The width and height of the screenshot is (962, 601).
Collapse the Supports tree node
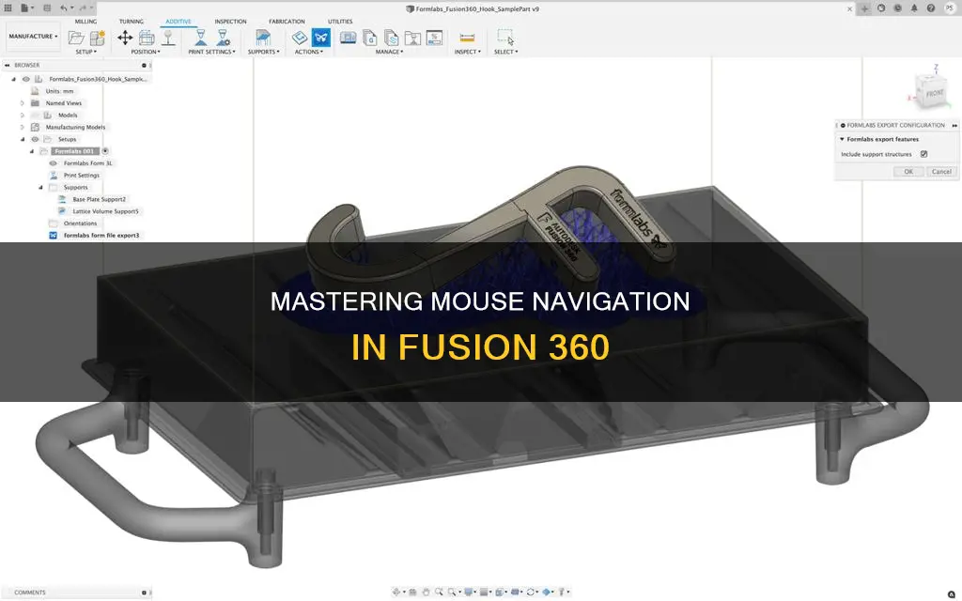click(x=41, y=187)
